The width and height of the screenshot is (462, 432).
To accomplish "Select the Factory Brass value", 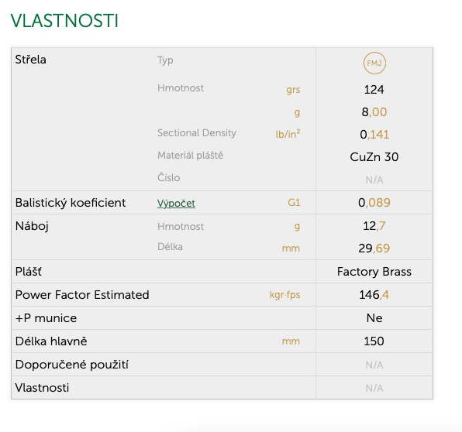I will point(374,272).
